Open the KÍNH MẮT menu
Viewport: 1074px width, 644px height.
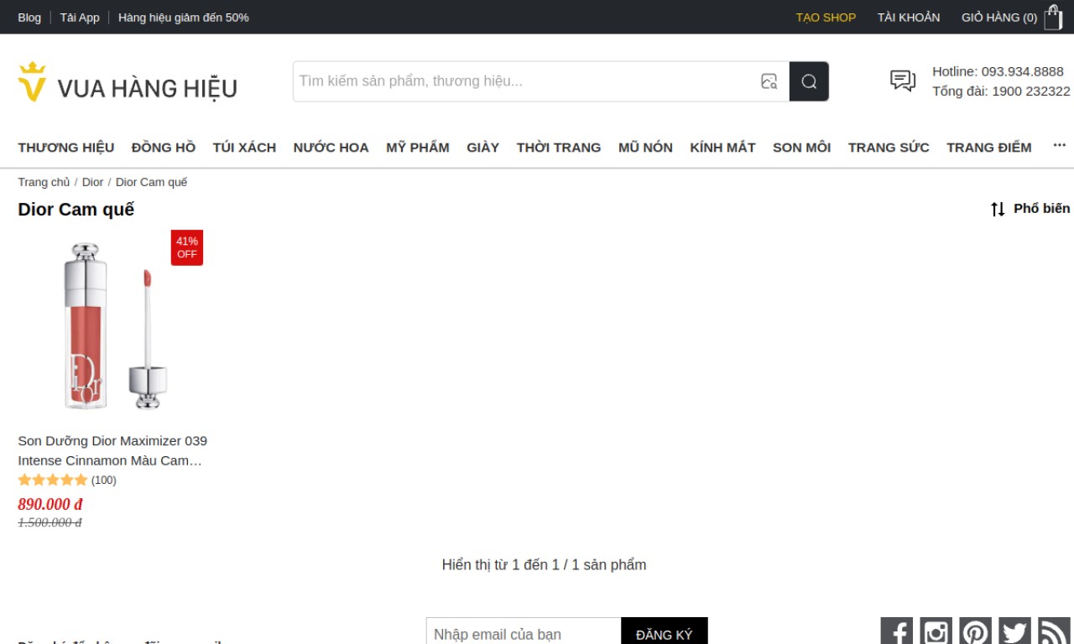tap(722, 148)
